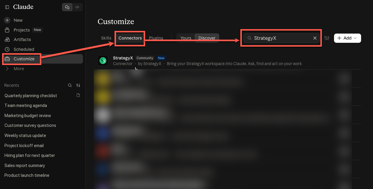Open connector filter sliders icon
Screen dimensions: 373x189
click(x=327, y=38)
